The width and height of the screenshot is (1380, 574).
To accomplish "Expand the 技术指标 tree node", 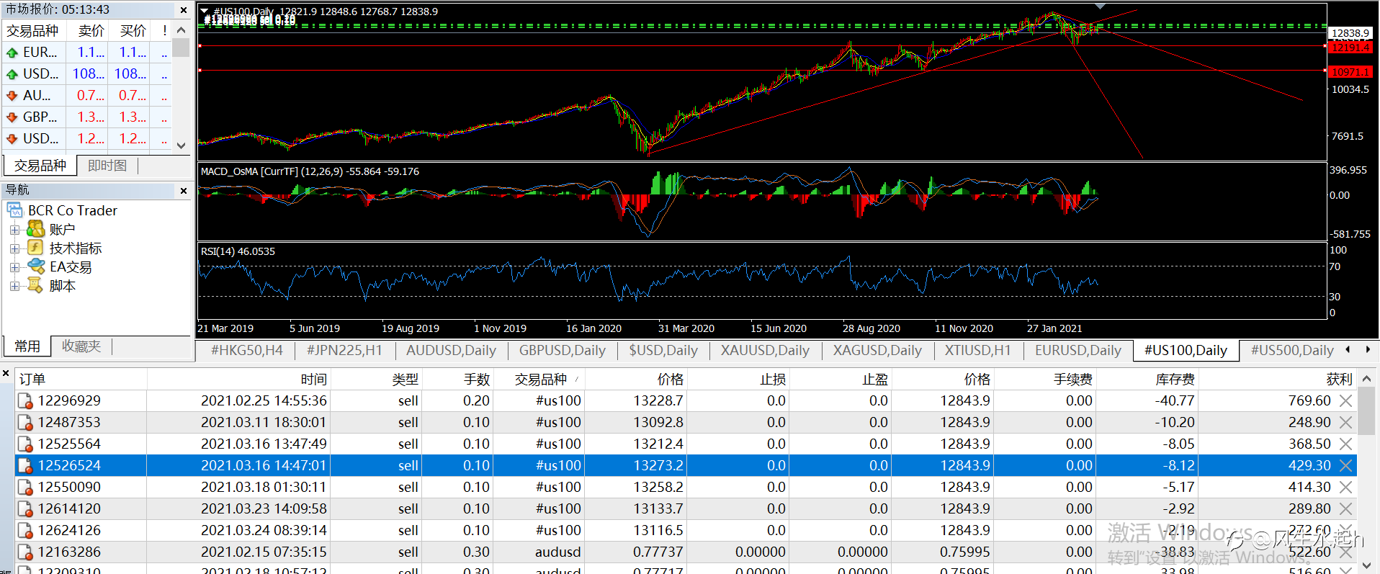I will click(14, 248).
